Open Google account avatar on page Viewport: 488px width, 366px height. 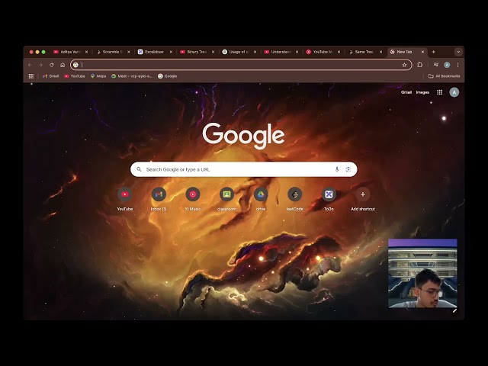[454, 92]
